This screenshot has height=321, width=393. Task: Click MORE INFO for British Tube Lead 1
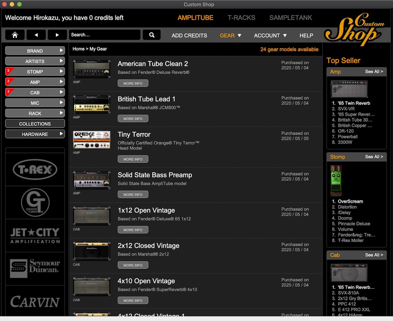pyautogui.click(x=133, y=119)
